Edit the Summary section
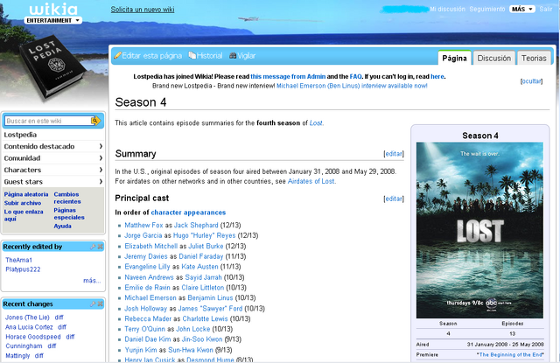The image size is (560, 363). [x=394, y=154]
